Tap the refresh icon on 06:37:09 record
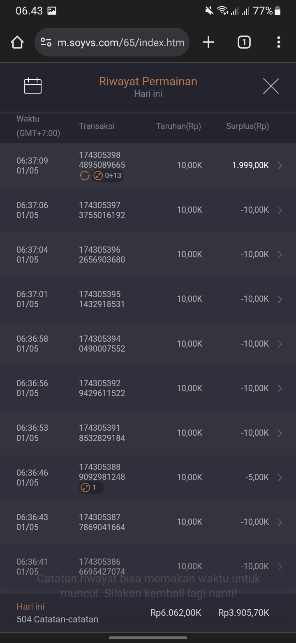The width and height of the screenshot is (296, 643). tap(84, 176)
